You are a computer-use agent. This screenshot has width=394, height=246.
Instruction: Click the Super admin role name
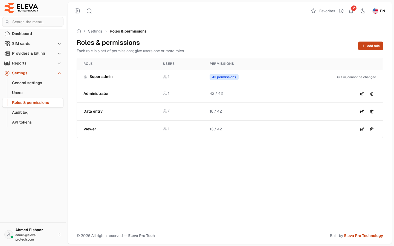pyautogui.click(x=101, y=77)
